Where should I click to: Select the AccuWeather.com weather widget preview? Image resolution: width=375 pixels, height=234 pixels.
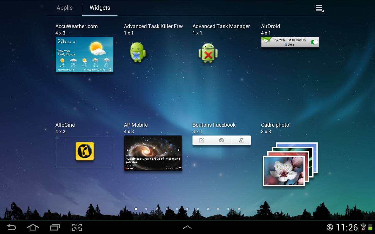[x=84, y=54]
